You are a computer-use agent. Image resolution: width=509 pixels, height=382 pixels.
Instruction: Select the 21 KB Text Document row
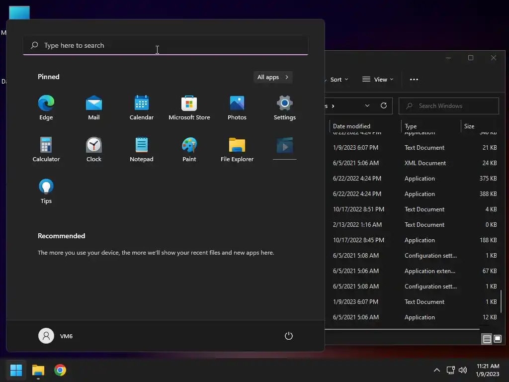click(x=412, y=147)
